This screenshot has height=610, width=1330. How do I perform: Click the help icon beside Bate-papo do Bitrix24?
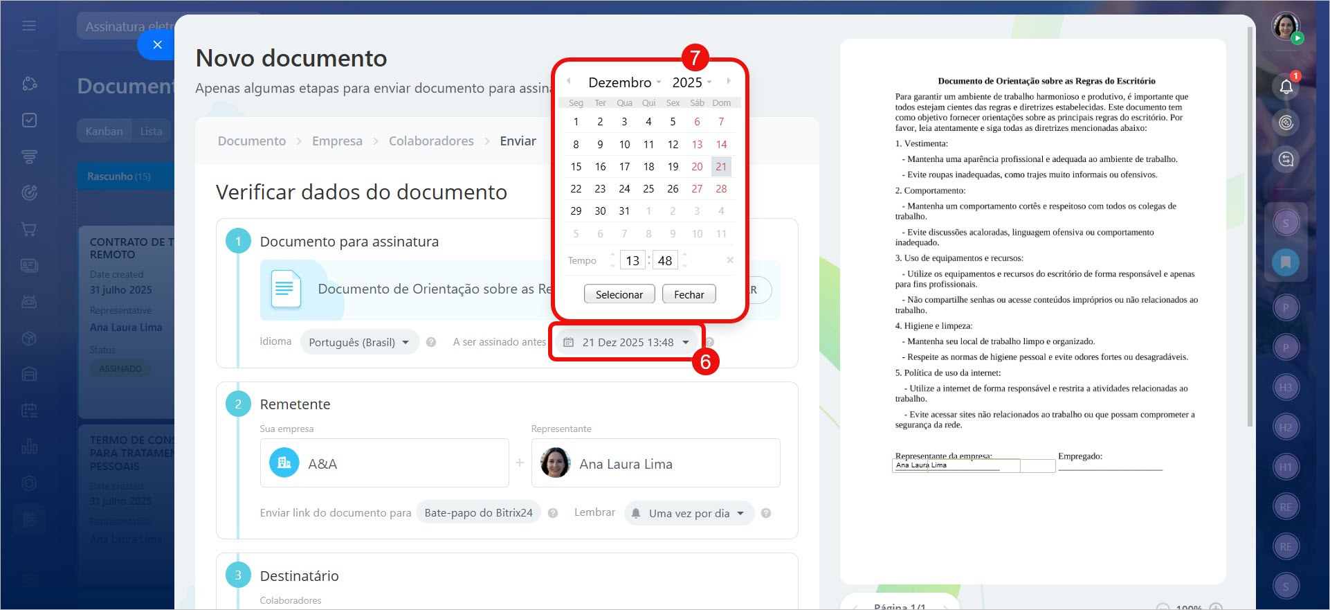[x=553, y=513]
